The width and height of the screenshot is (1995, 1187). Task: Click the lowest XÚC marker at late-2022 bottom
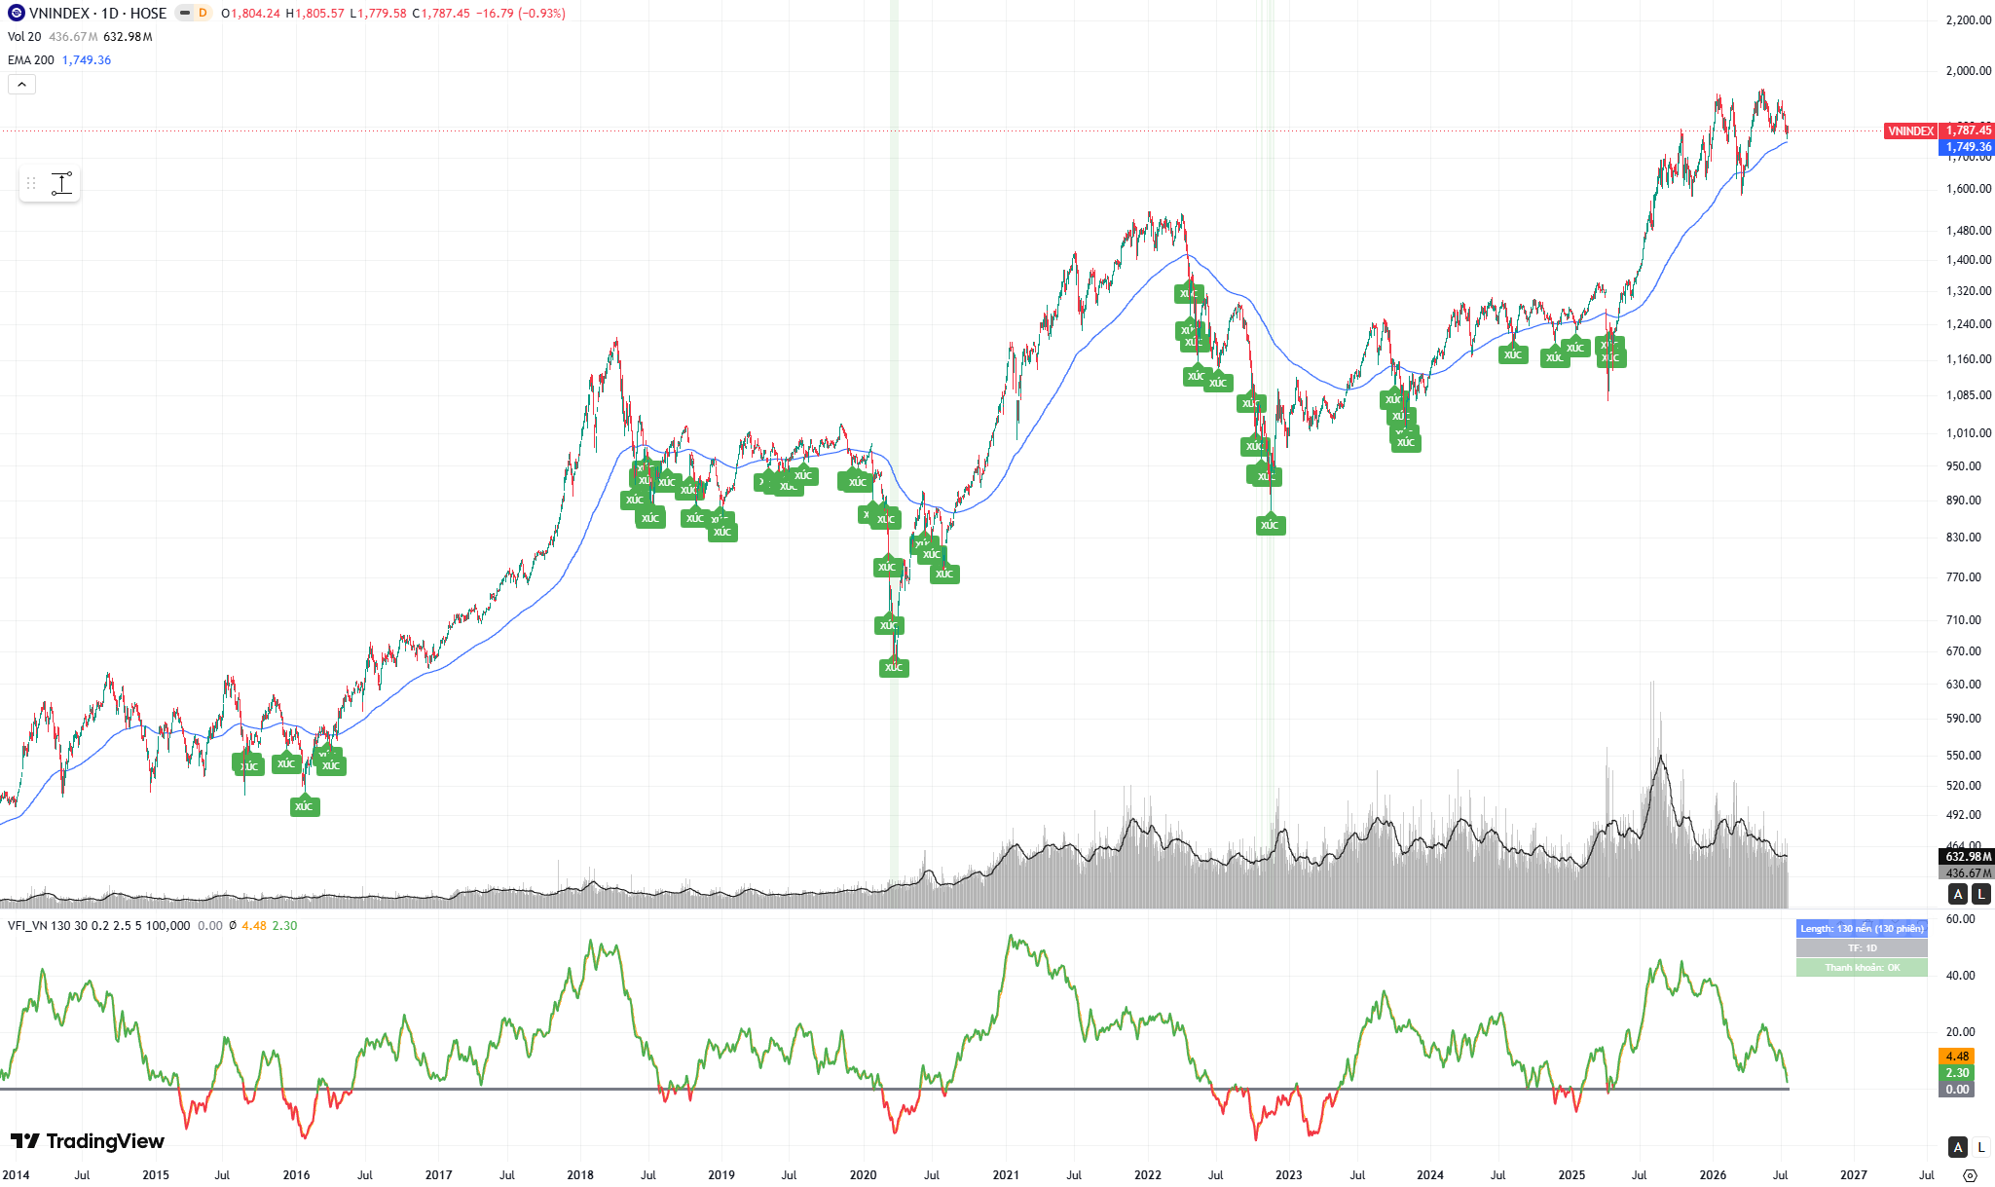[1270, 526]
